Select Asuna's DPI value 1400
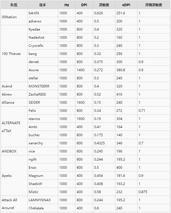Viewport: 171px width, 213px height. [x=81, y=70]
